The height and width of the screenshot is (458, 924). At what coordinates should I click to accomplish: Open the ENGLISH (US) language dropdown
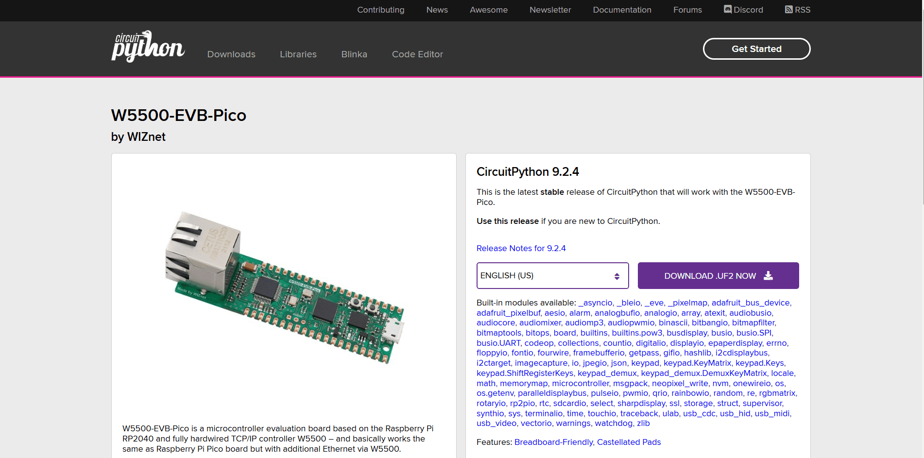click(x=552, y=276)
